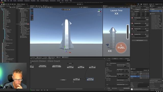Click the FUEL button in Game view
Viewport: 163px width, 92px height.
(121, 48)
